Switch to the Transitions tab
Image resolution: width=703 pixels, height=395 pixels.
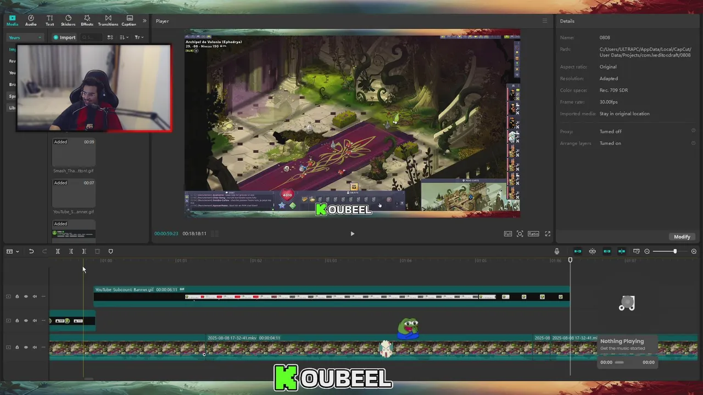[x=108, y=20]
